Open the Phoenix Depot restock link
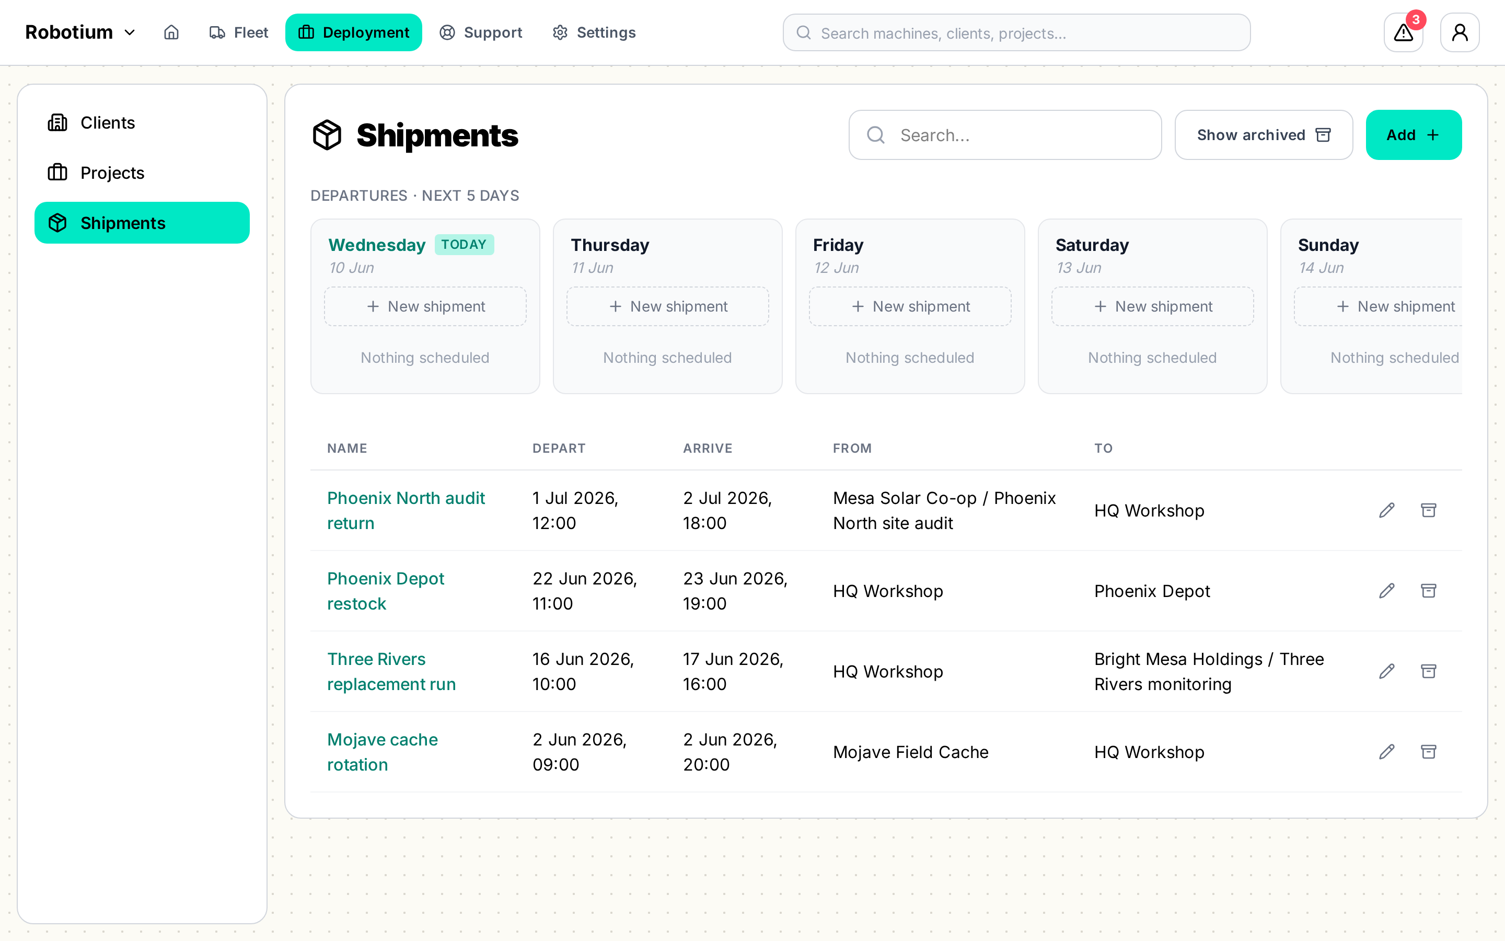The image size is (1505, 941). click(386, 591)
